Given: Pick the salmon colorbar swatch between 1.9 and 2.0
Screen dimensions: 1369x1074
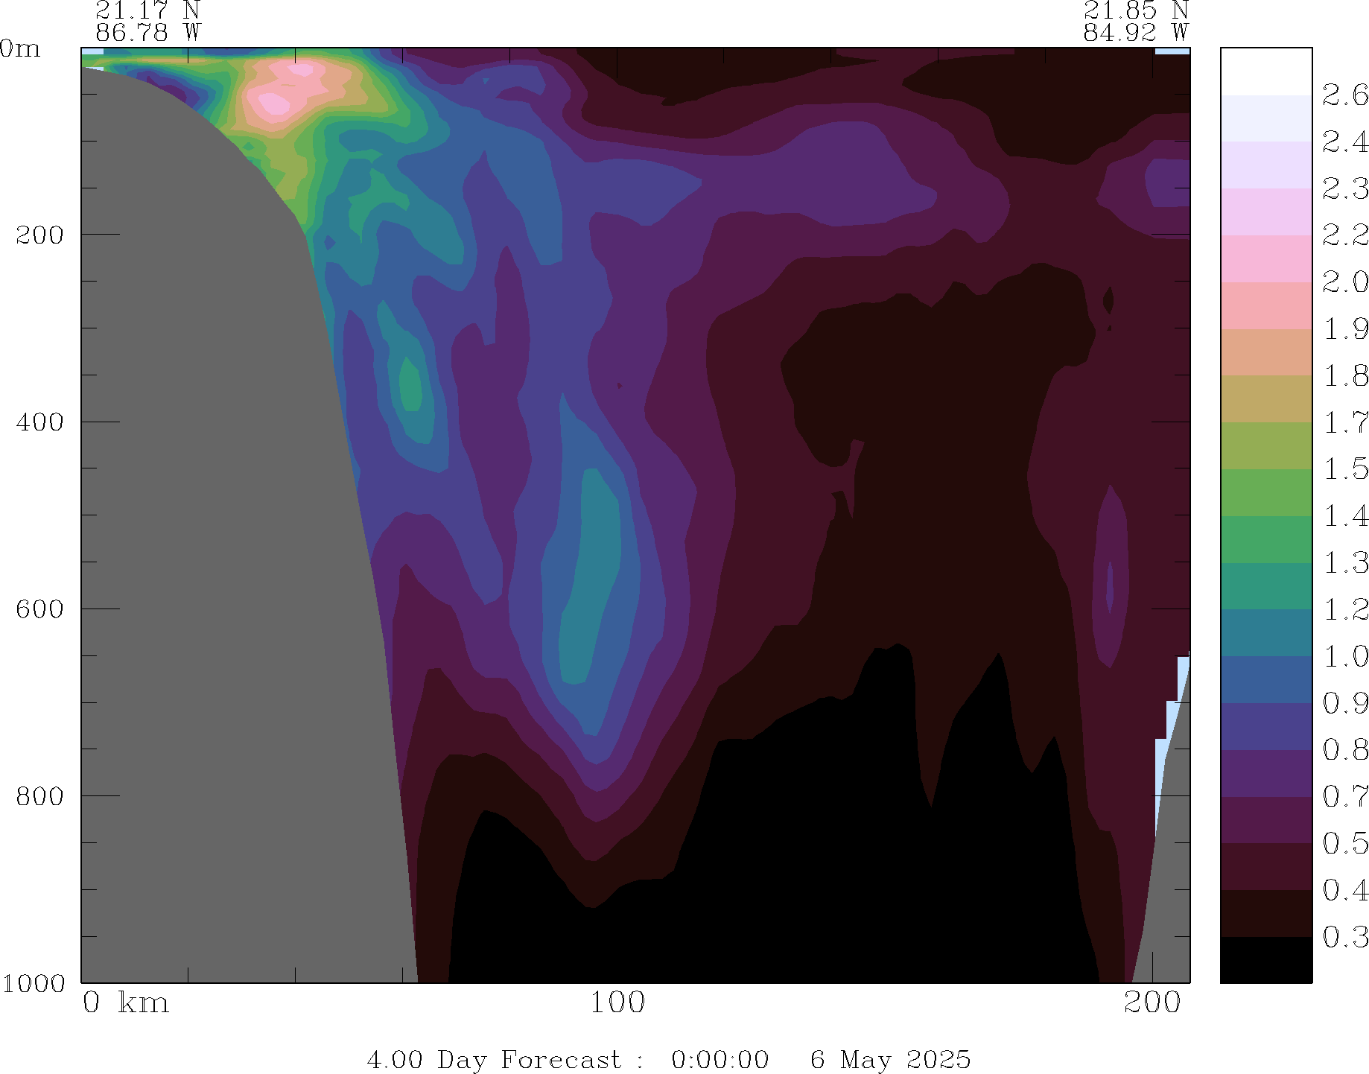Looking at the screenshot, I should pyautogui.click(x=1265, y=305).
